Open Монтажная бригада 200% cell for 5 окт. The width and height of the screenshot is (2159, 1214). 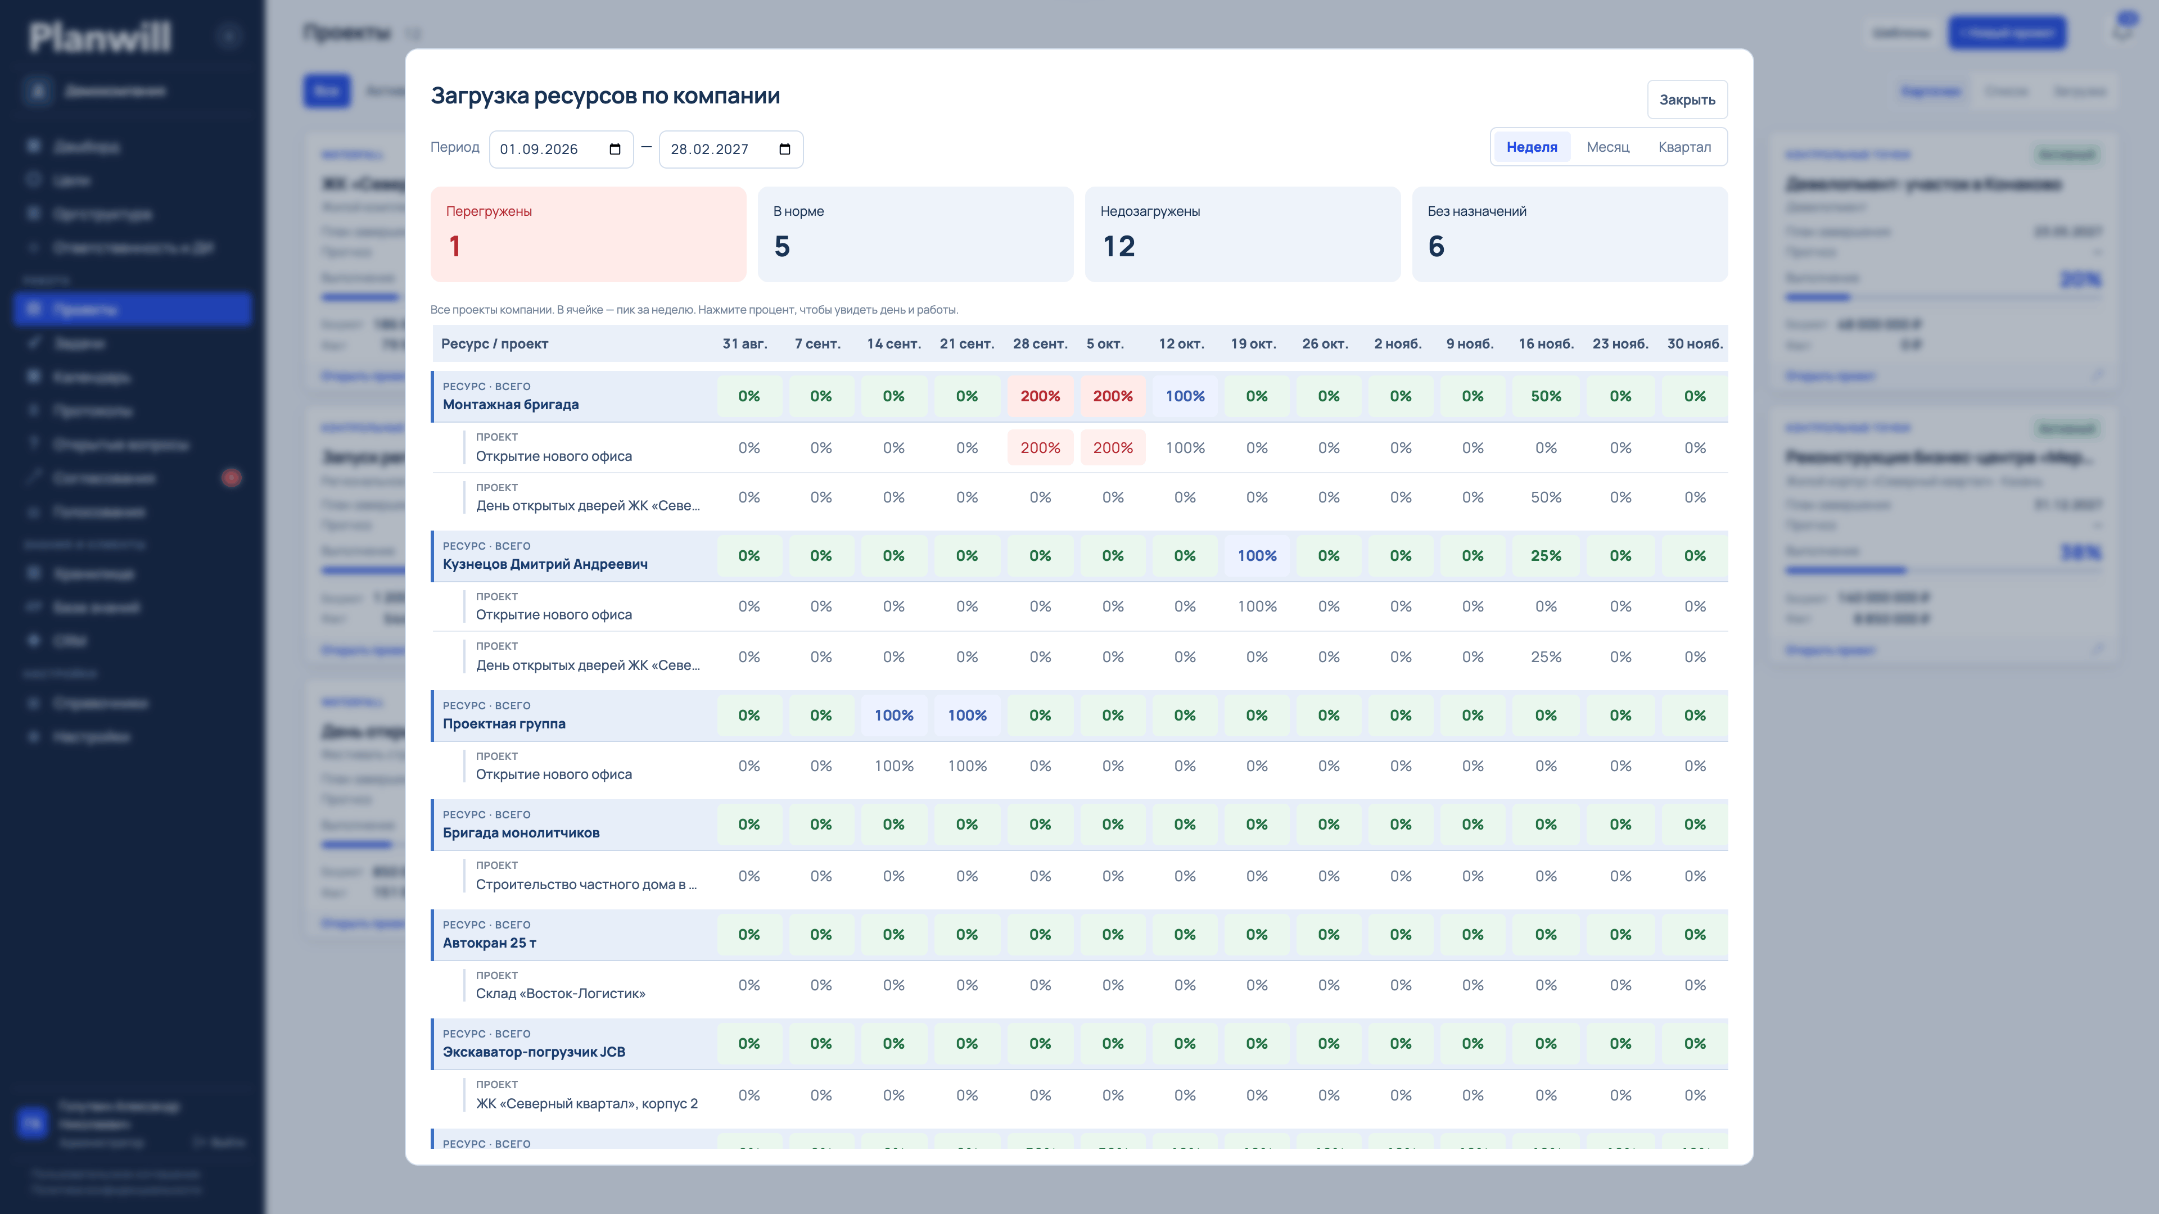[1113, 396]
